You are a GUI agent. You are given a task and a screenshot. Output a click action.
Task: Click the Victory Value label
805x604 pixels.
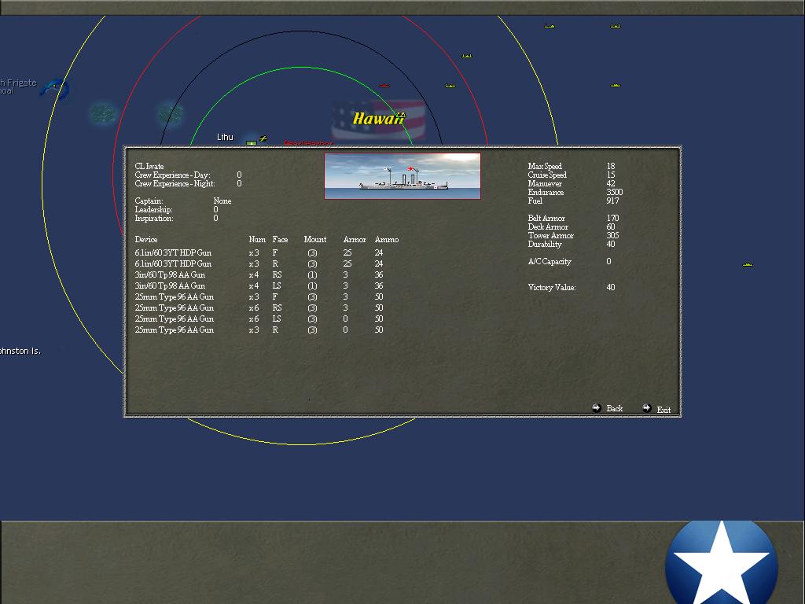point(552,288)
